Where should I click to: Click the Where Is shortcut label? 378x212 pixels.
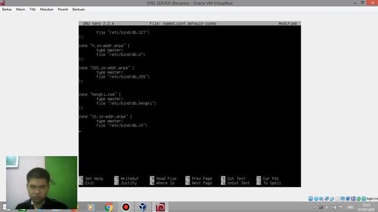[x=165, y=183]
